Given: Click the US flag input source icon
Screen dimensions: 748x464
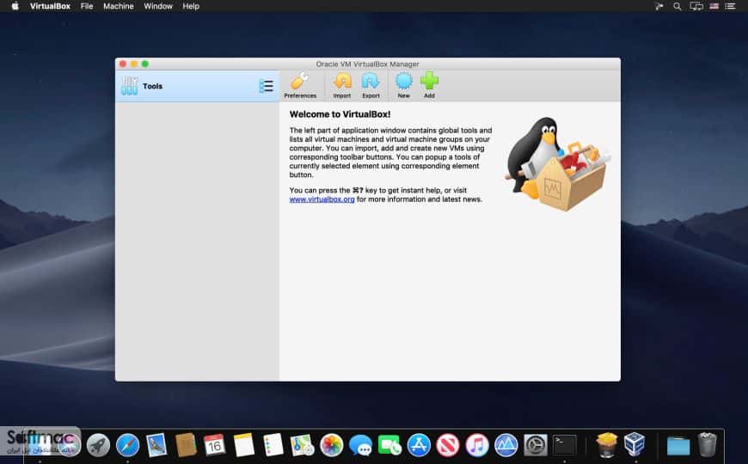Looking at the screenshot, I should (714, 6).
